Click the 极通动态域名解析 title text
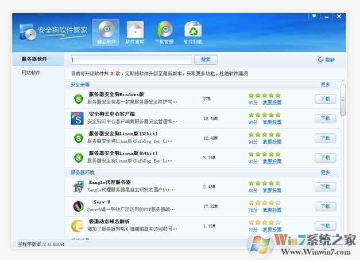 pyautogui.click(x=109, y=222)
